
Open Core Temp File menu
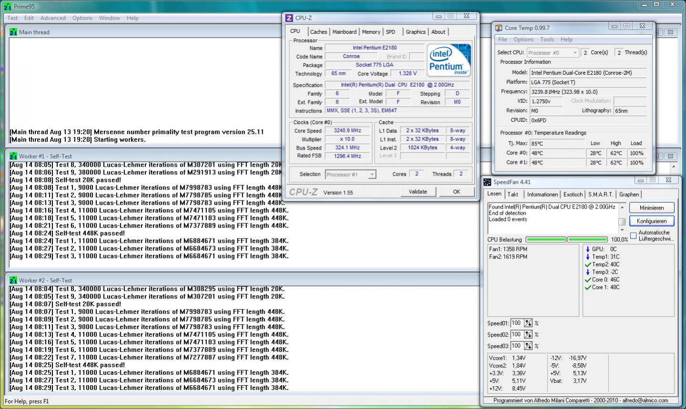pyautogui.click(x=502, y=40)
